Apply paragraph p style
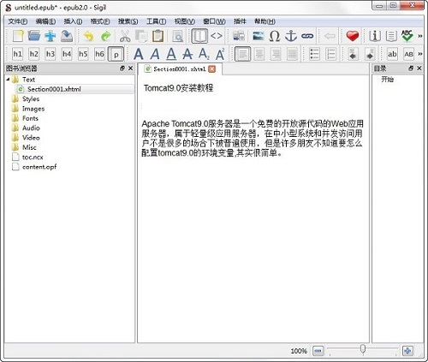 116,54
